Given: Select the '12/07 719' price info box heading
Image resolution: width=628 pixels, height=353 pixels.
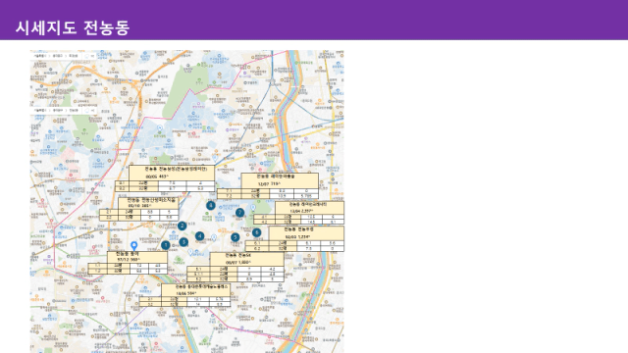Looking at the screenshot, I should click(280, 180).
